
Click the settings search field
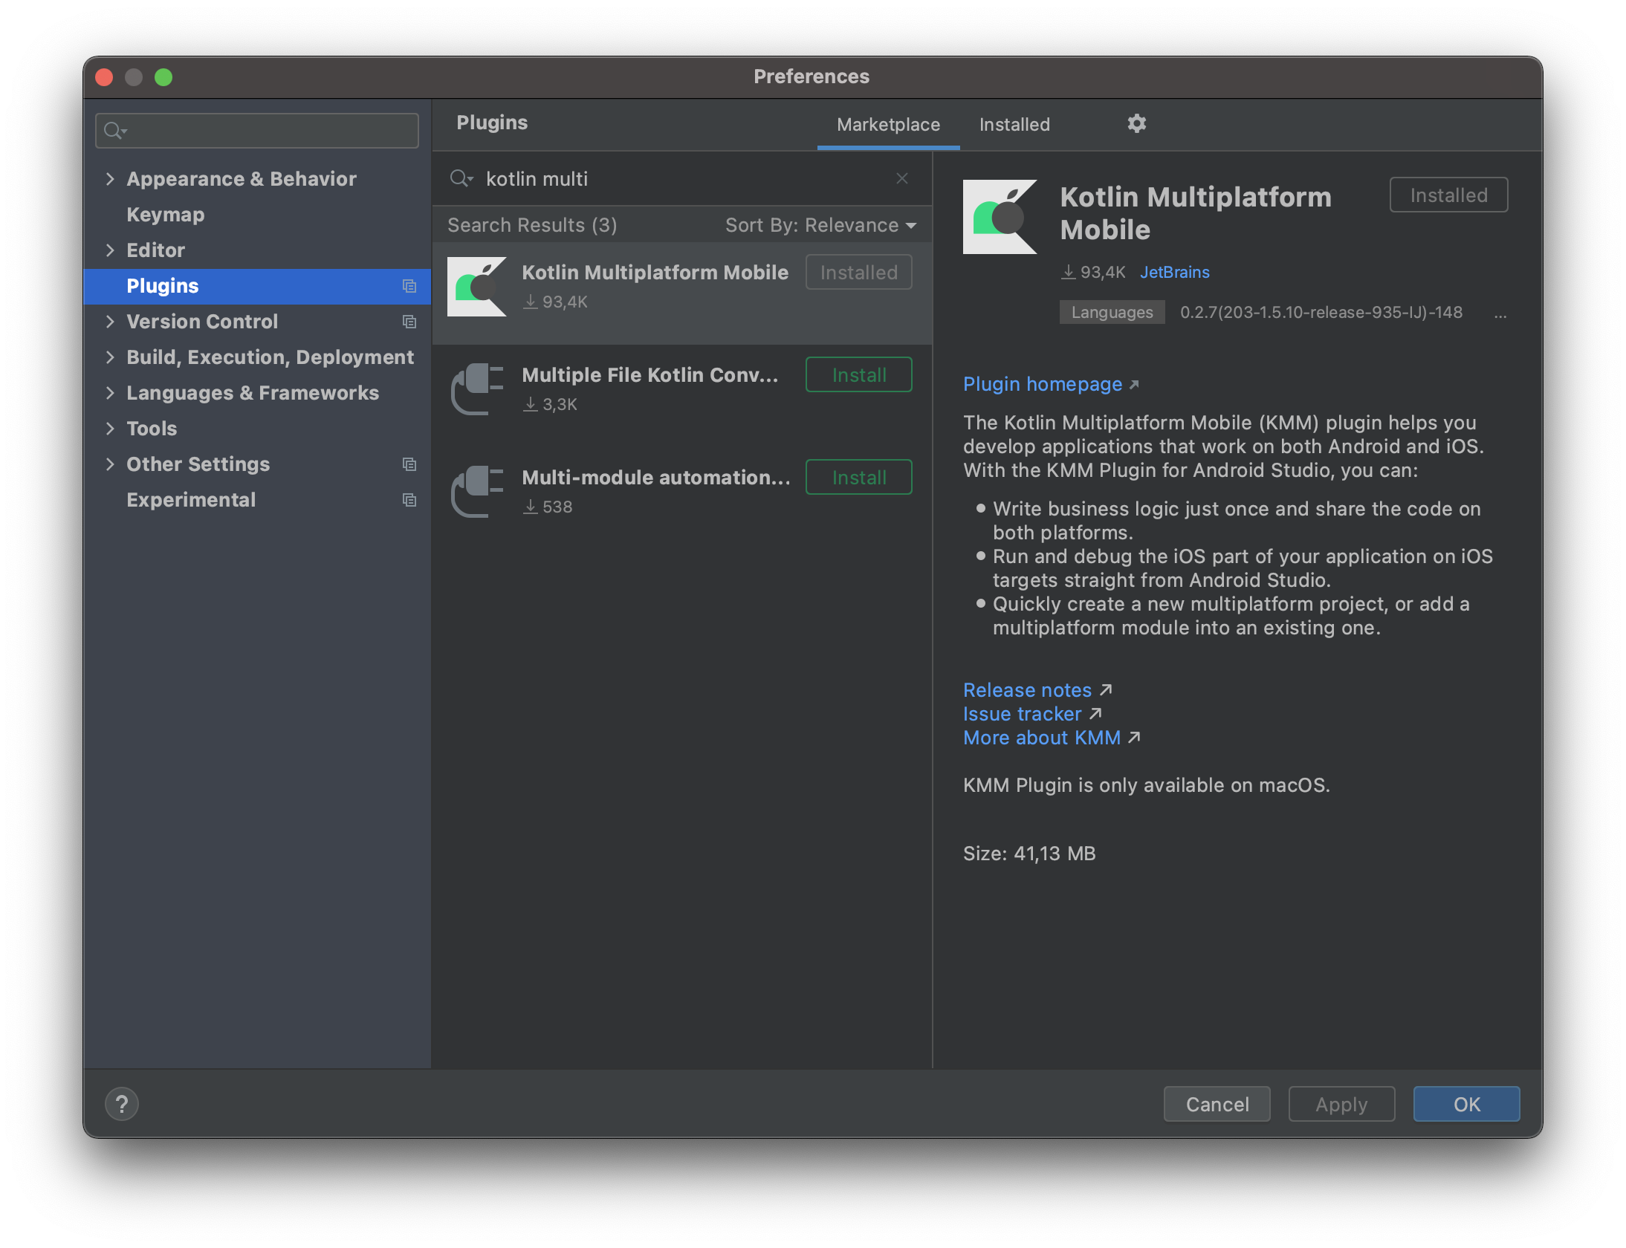pos(257,131)
